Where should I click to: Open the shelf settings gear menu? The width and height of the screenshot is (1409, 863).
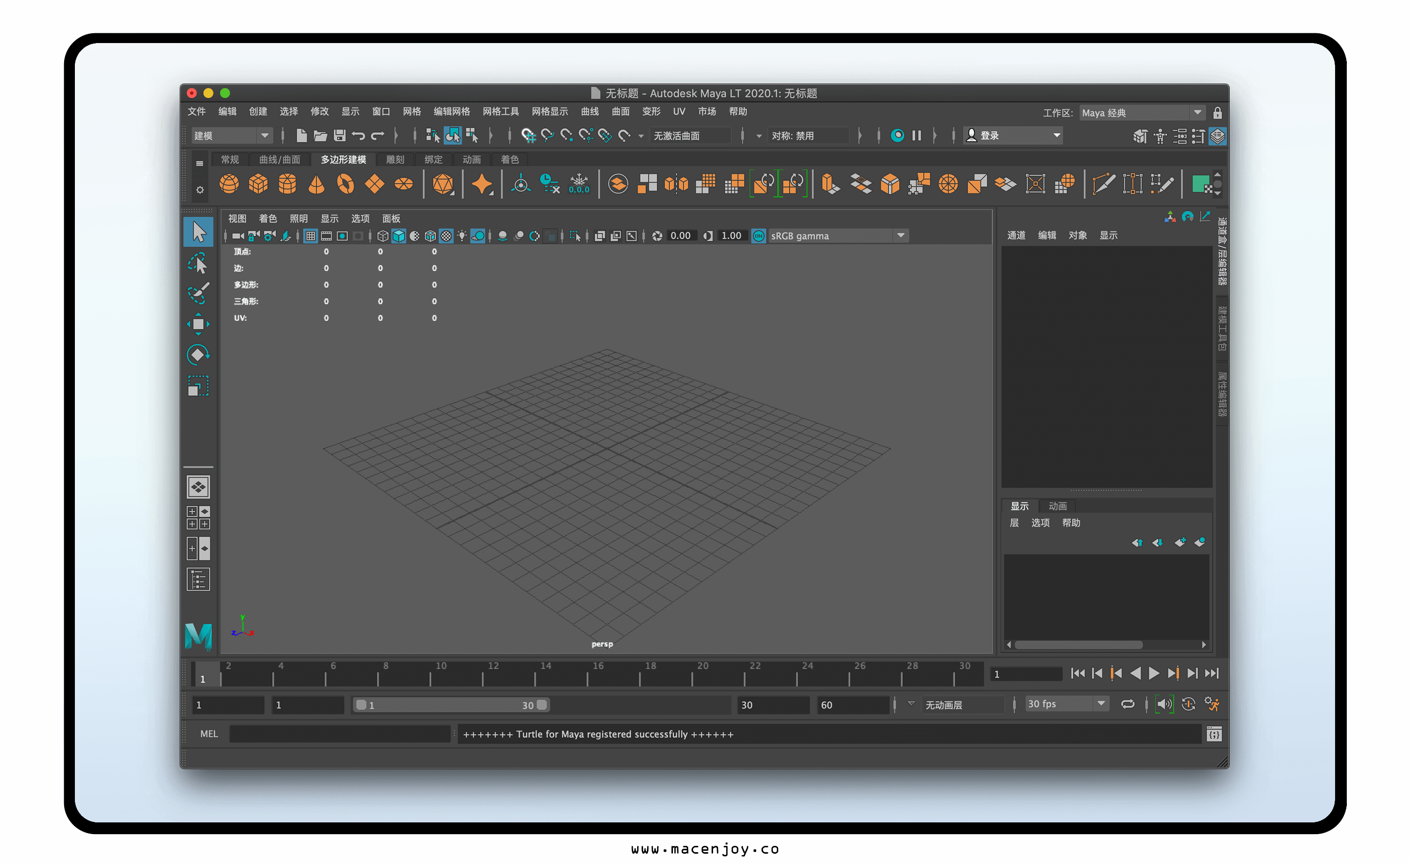200,190
